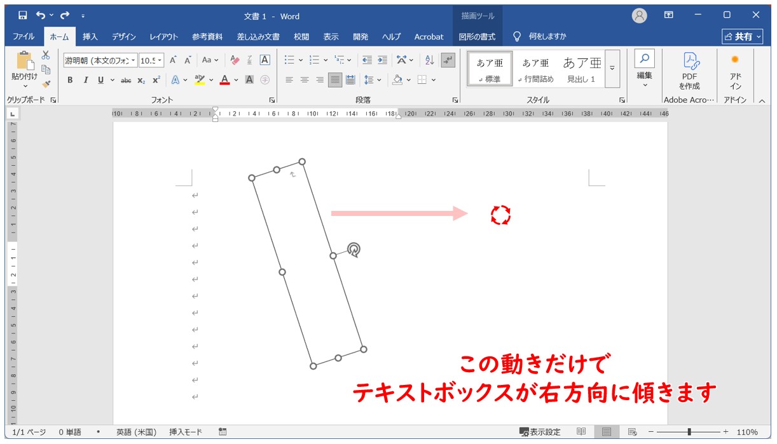
Task: Toggle Justify alignment button
Action: coord(334,80)
